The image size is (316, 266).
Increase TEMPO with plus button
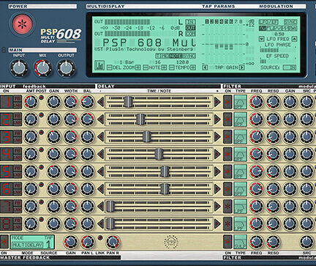[x=193, y=67]
